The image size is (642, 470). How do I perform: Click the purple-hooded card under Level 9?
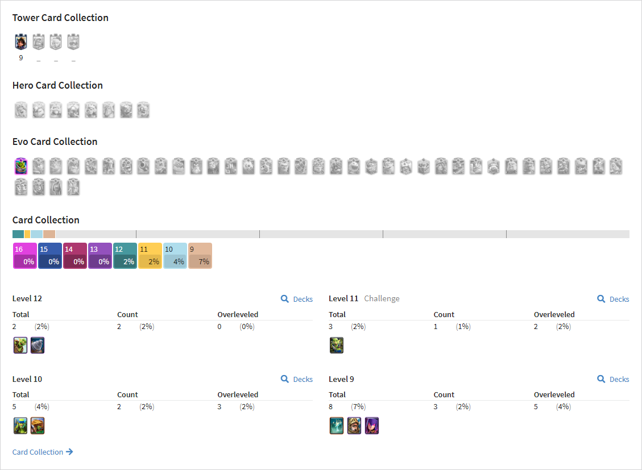pos(372,426)
